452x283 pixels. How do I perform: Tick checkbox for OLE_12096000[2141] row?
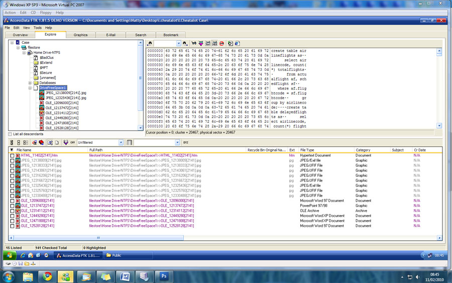tap(12, 201)
